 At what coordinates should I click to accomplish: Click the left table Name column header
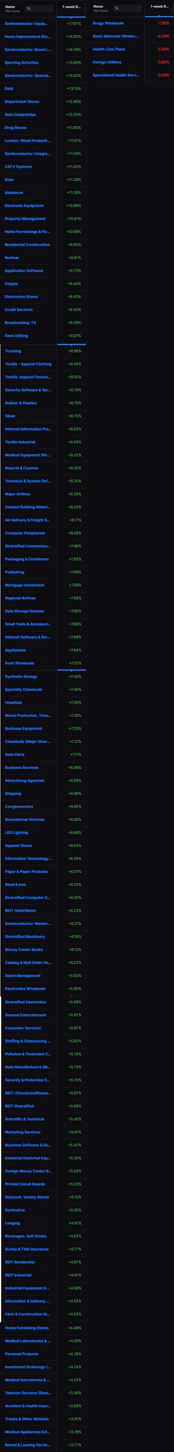(x=10, y=7)
